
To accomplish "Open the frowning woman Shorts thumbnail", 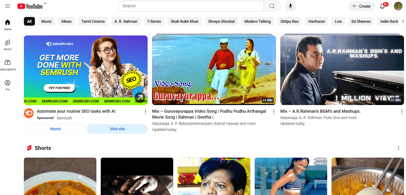I will [x=214, y=176].
